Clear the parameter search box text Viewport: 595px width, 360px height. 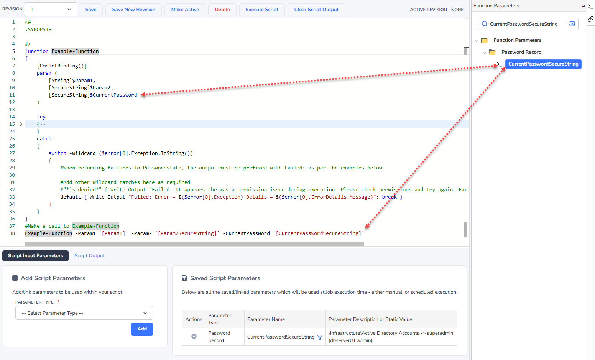[x=572, y=24]
